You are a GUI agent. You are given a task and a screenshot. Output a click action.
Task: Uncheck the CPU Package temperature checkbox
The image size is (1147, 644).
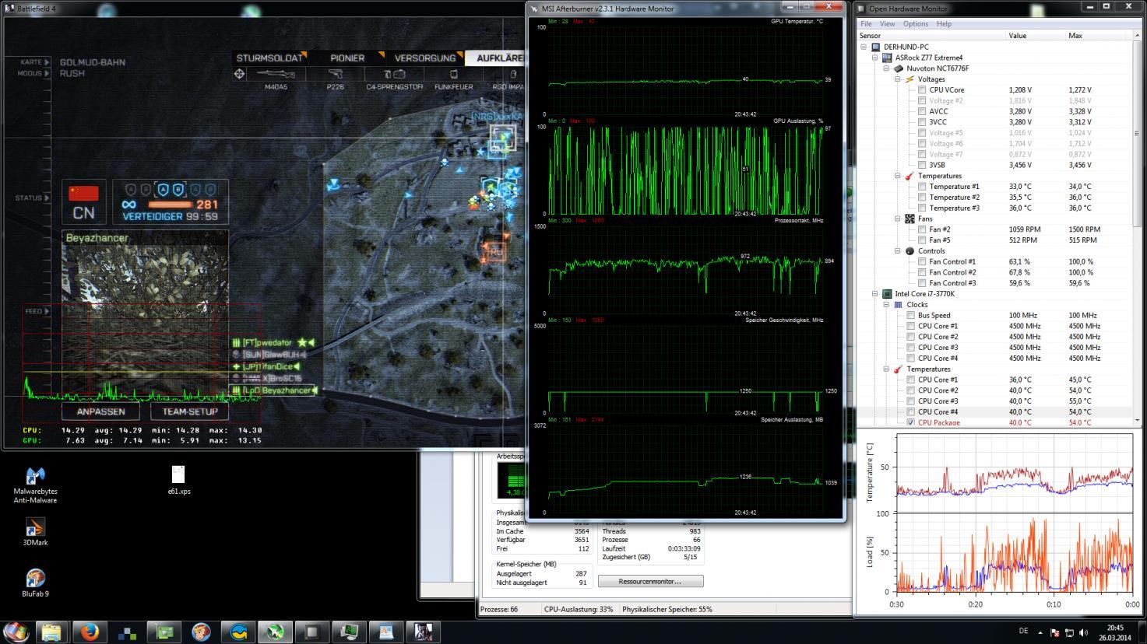point(911,422)
